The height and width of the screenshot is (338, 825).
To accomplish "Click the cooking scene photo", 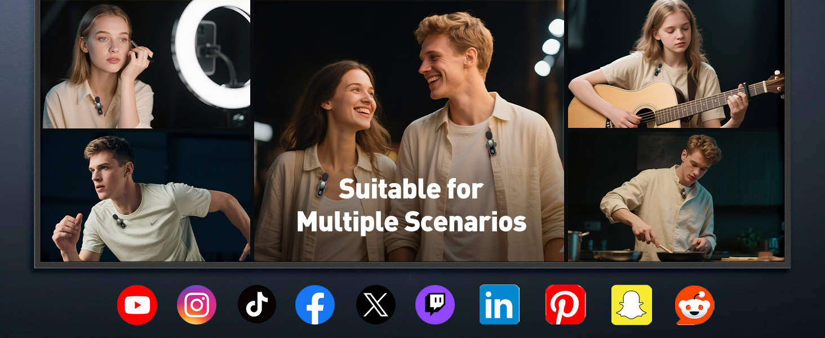I will (x=676, y=195).
